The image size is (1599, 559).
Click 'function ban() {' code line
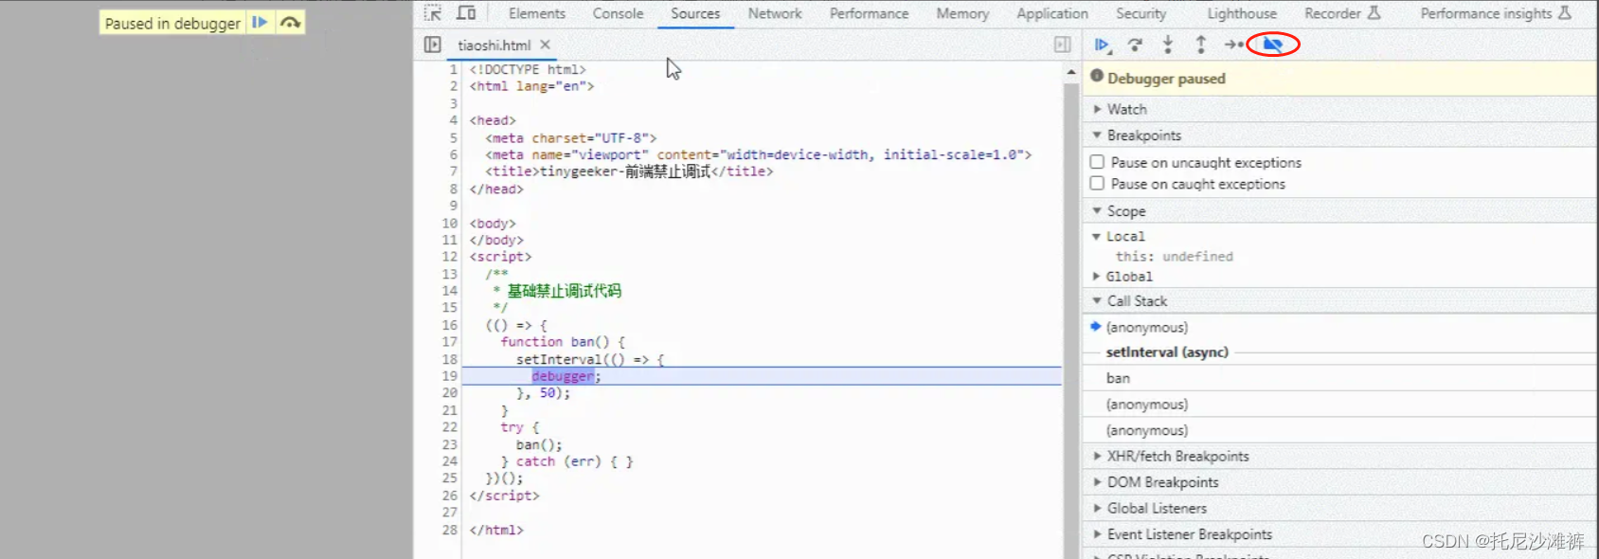pyautogui.click(x=563, y=342)
